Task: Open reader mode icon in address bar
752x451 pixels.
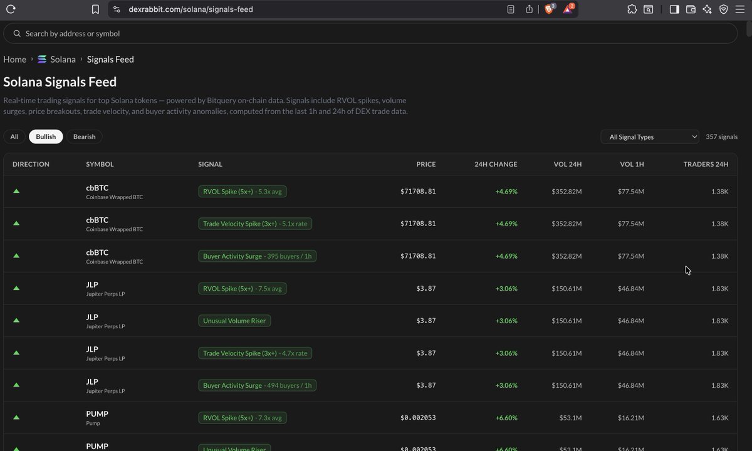Action: [511, 9]
